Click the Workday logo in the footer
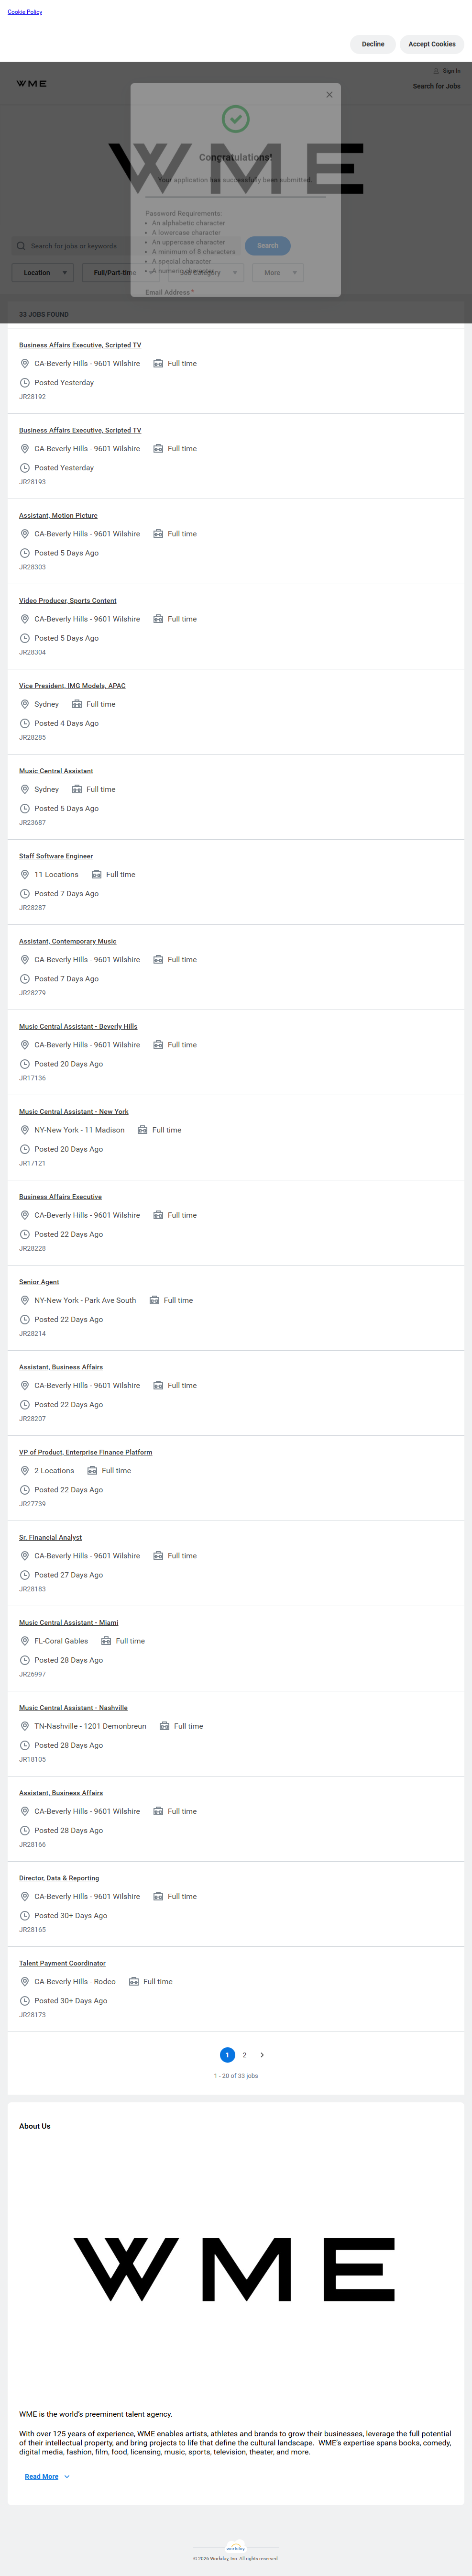Viewport: 472px width, 2576px height. coord(235,2548)
